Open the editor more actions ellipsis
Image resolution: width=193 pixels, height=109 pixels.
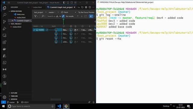click(93, 7)
